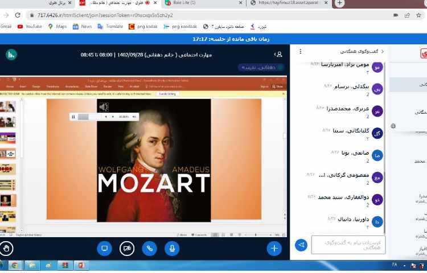
Task: Click the presenter name pill in header
Action: click(x=260, y=68)
